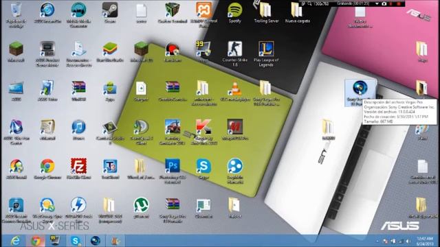The width and height of the screenshot is (440, 247).
Task: Launch Skype from the desktop icon
Action: point(203,166)
